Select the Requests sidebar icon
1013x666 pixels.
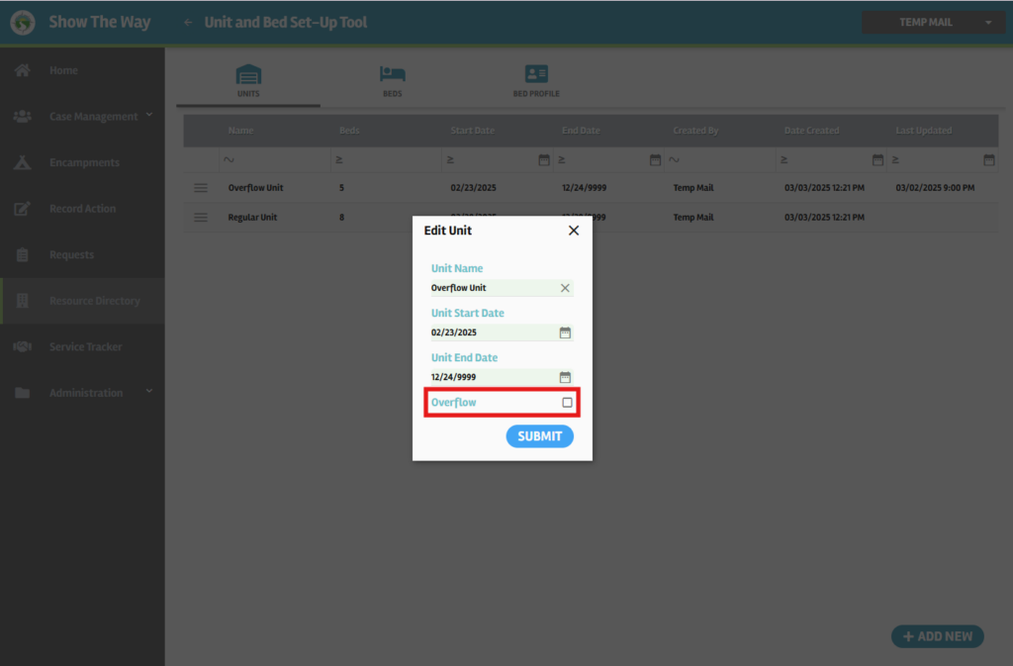click(22, 254)
